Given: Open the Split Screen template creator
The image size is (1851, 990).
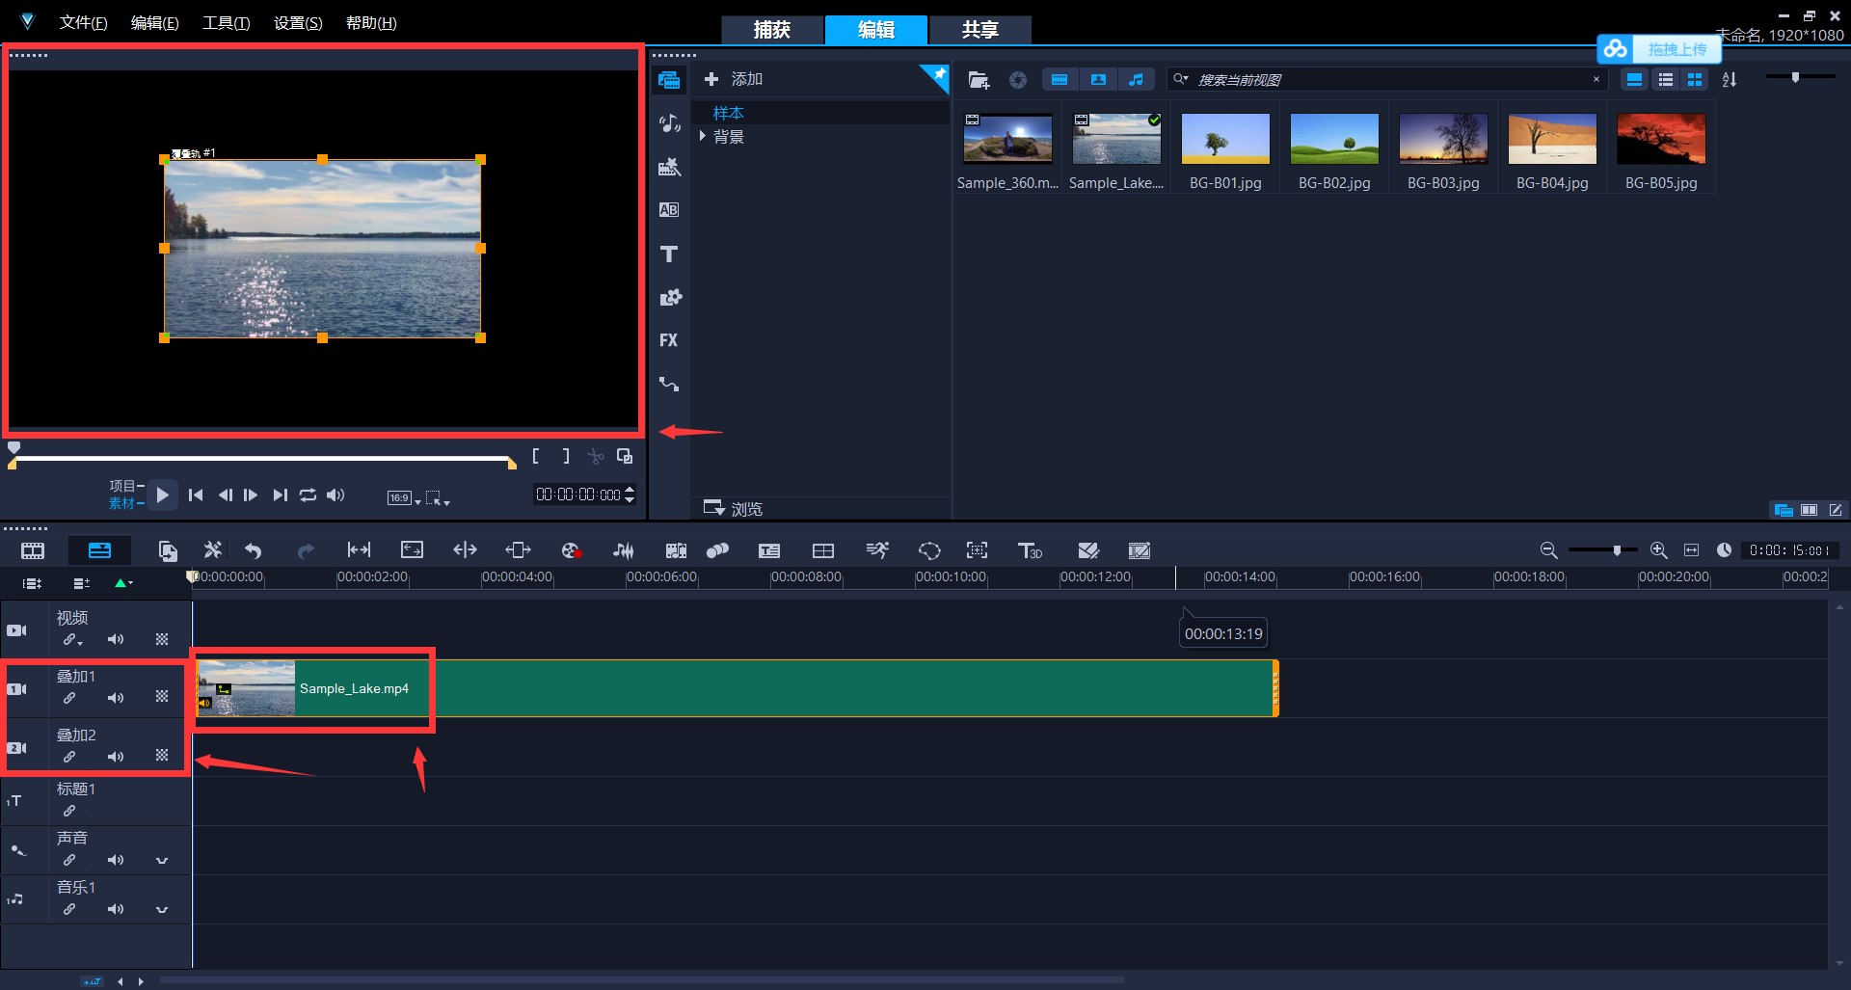Looking at the screenshot, I should click(823, 550).
